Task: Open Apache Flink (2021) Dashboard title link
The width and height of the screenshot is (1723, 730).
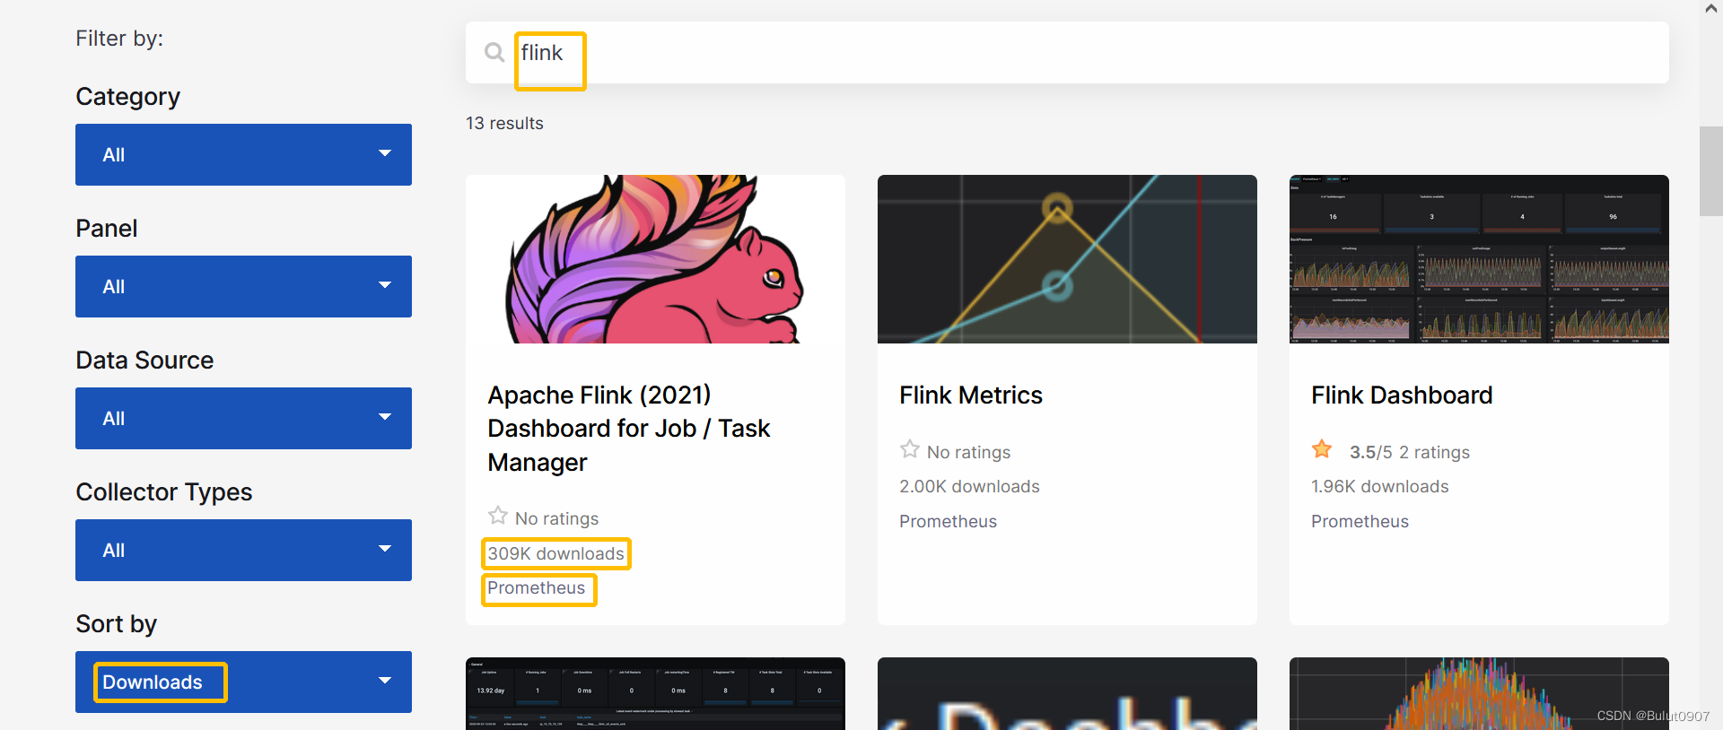Action: coord(629,429)
